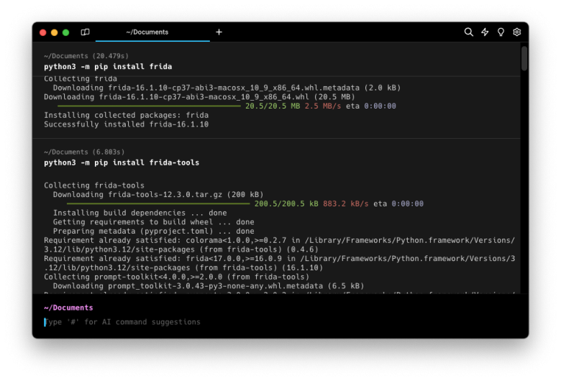Open the search magnifier icon
Screen dimensions: 561x381
click(x=468, y=32)
